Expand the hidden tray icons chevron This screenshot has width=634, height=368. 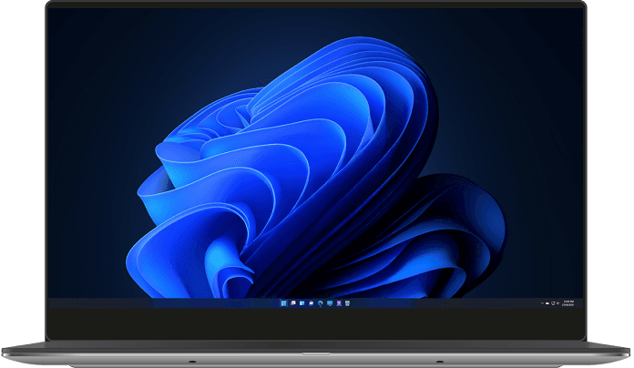pyautogui.click(x=542, y=303)
